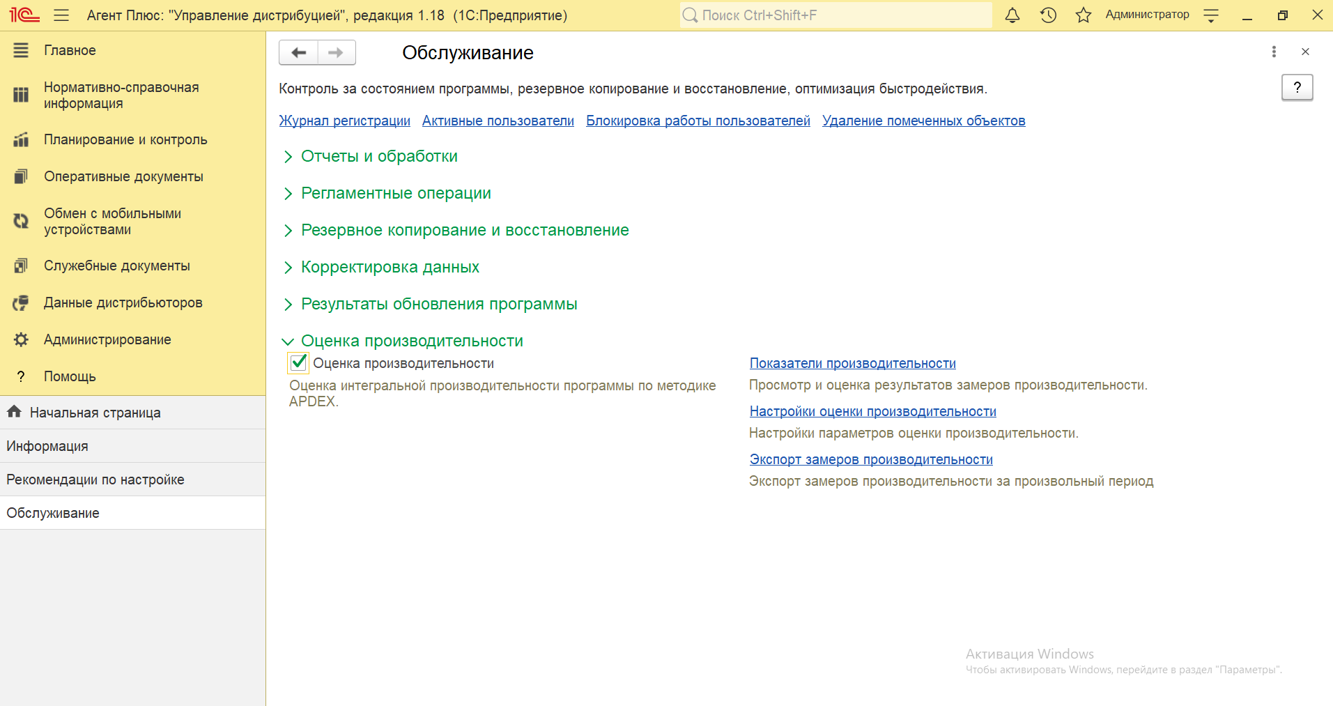Screen dimensions: 1333x706
Task: Open Настройки оценки производительности link
Action: point(873,411)
